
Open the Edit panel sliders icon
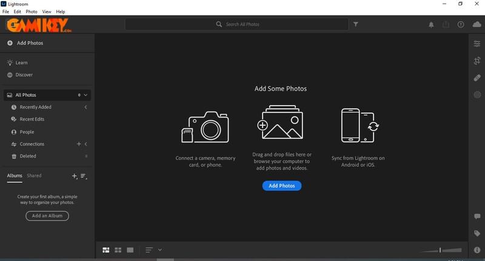tap(477, 44)
